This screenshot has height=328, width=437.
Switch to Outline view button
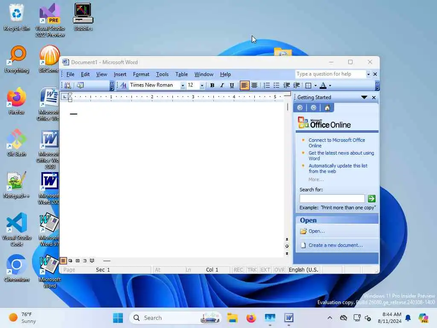tap(85, 261)
